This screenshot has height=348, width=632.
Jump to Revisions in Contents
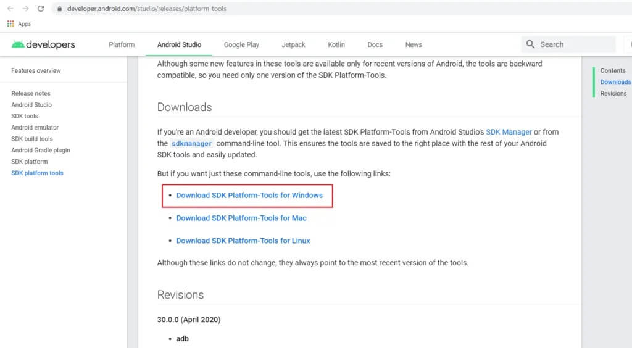tap(613, 94)
